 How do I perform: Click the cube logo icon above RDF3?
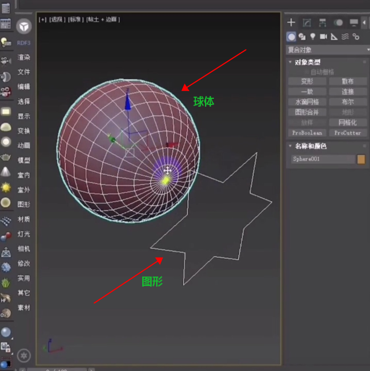24,26
